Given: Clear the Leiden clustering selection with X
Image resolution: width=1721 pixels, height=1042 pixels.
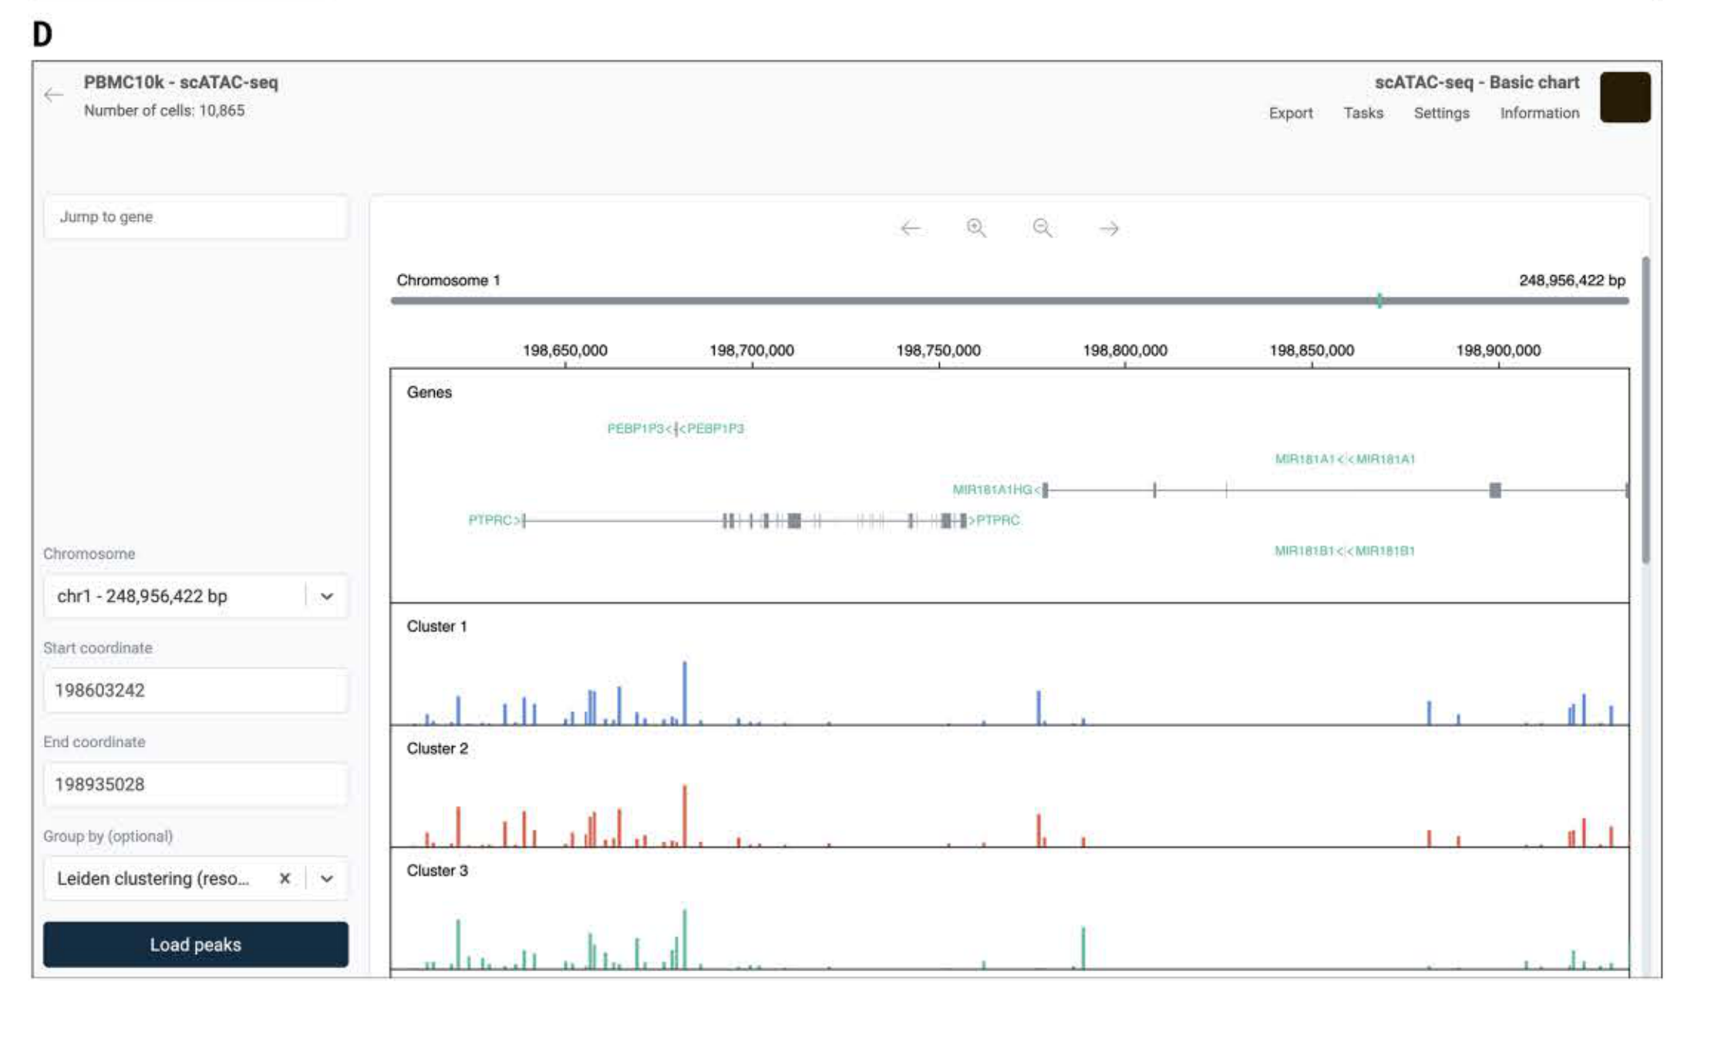Looking at the screenshot, I should (285, 879).
